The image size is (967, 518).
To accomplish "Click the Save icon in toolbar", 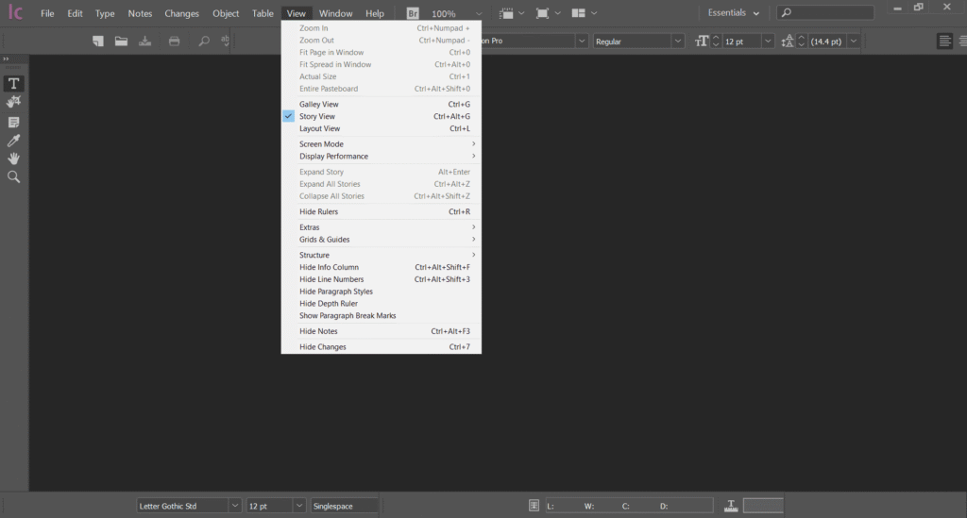I will 144,42.
